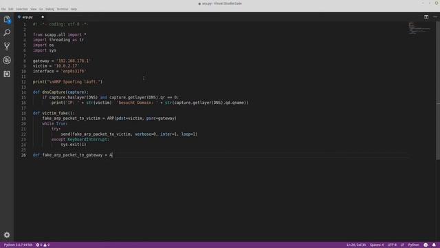
Task: Click the unsaved changes dot on arp.py tab
Action: (x=43, y=17)
